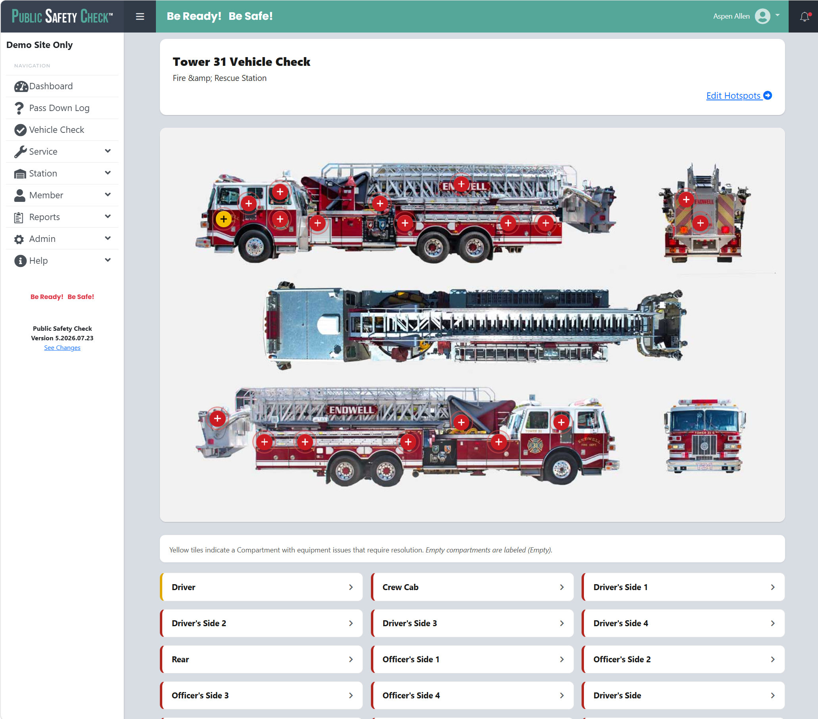Click the arrow icon beside Edit Hotspots
Viewport: 818px width, 719px height.
767,96
